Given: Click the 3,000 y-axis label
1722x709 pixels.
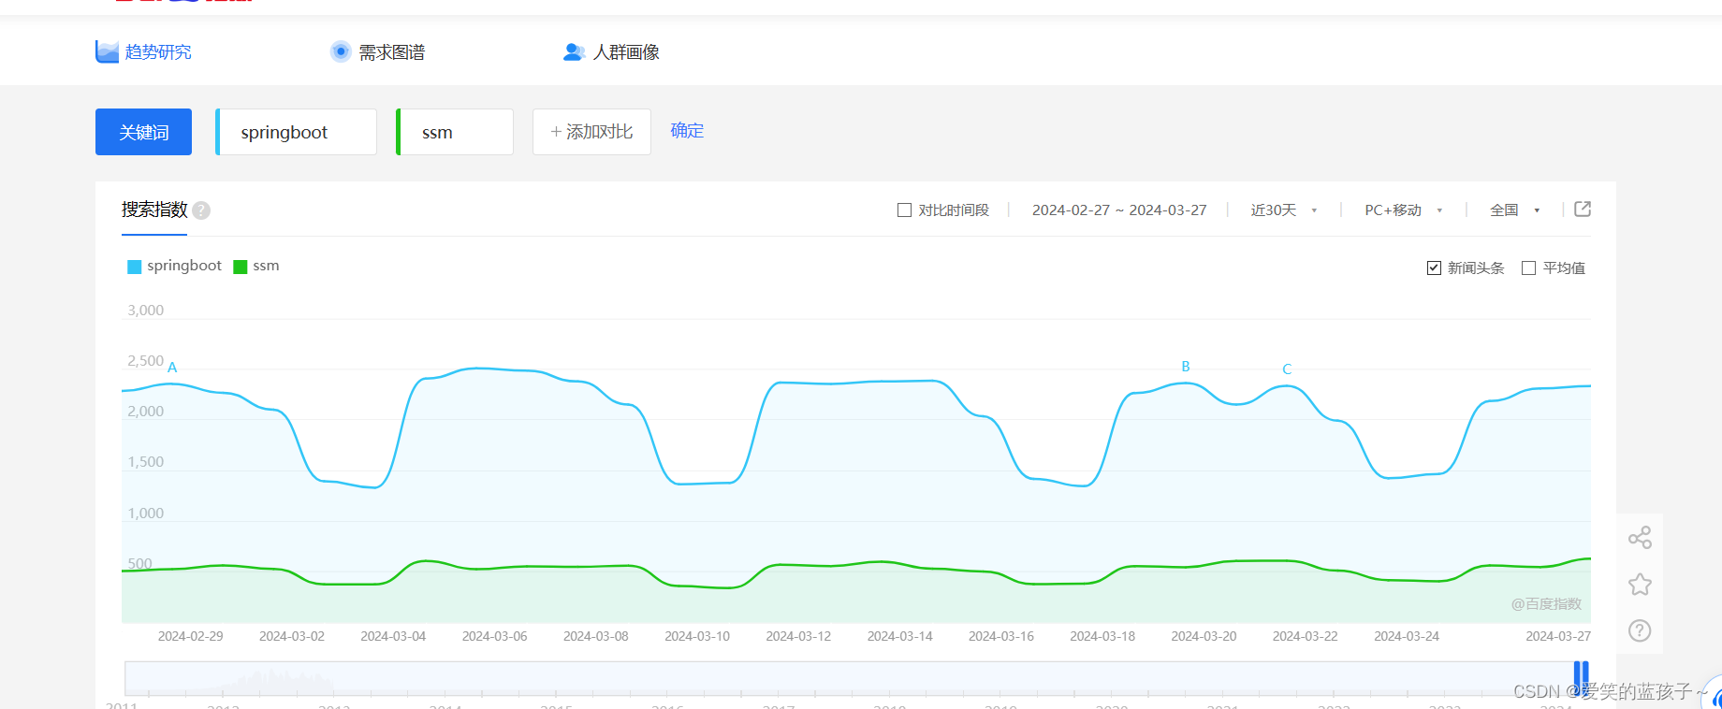Looking at the screenshot, I should (x=145, y=311).
